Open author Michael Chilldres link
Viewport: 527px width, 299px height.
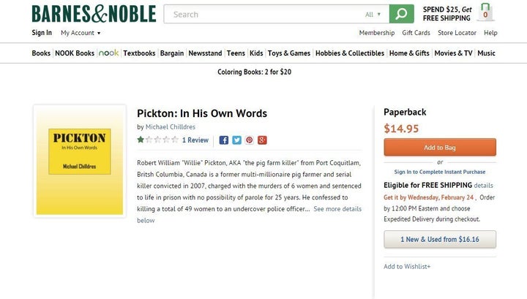[x=171, y=127]
